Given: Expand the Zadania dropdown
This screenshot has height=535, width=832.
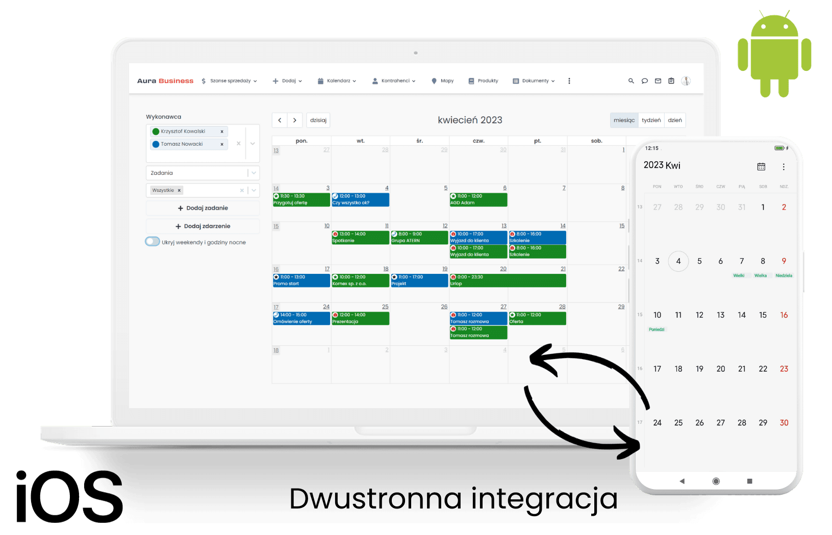Looking at the screenshot, I should click(254, 173).
